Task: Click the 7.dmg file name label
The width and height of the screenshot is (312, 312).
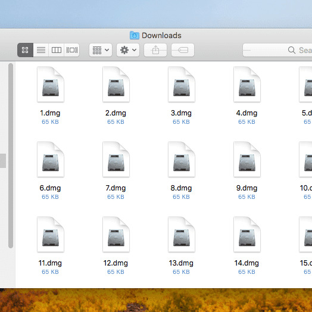Action: pyautogui.click(x=116, y=188)
